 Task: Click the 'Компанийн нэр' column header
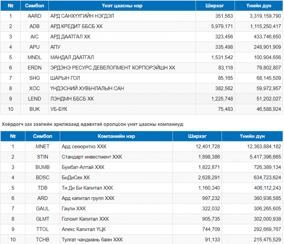click(116, 136)
